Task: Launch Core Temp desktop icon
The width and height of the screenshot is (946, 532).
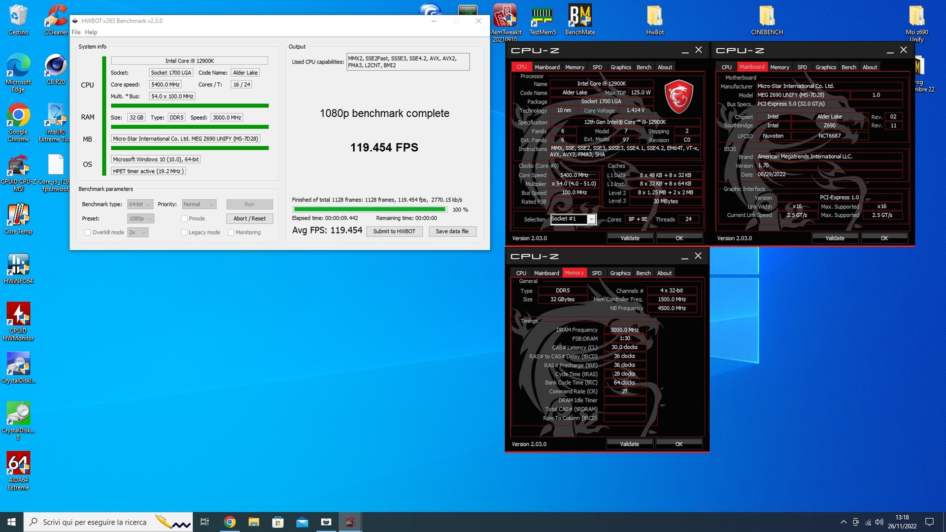Action: 18,219
